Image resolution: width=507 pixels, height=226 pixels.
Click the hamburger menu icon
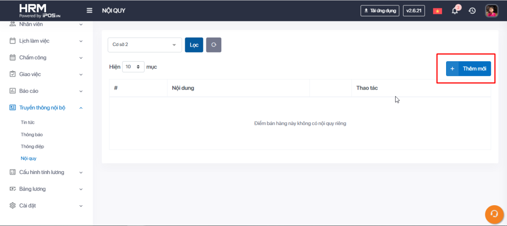point(90,10)
